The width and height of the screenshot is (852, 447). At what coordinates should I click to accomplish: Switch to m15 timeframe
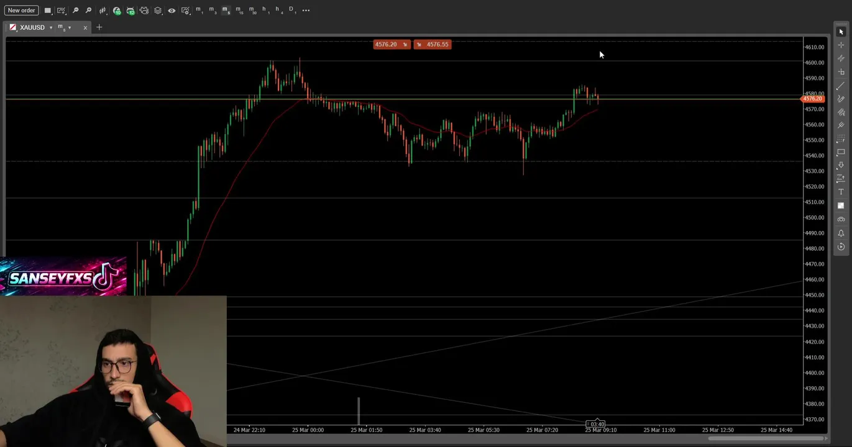[x=239, y=11]
